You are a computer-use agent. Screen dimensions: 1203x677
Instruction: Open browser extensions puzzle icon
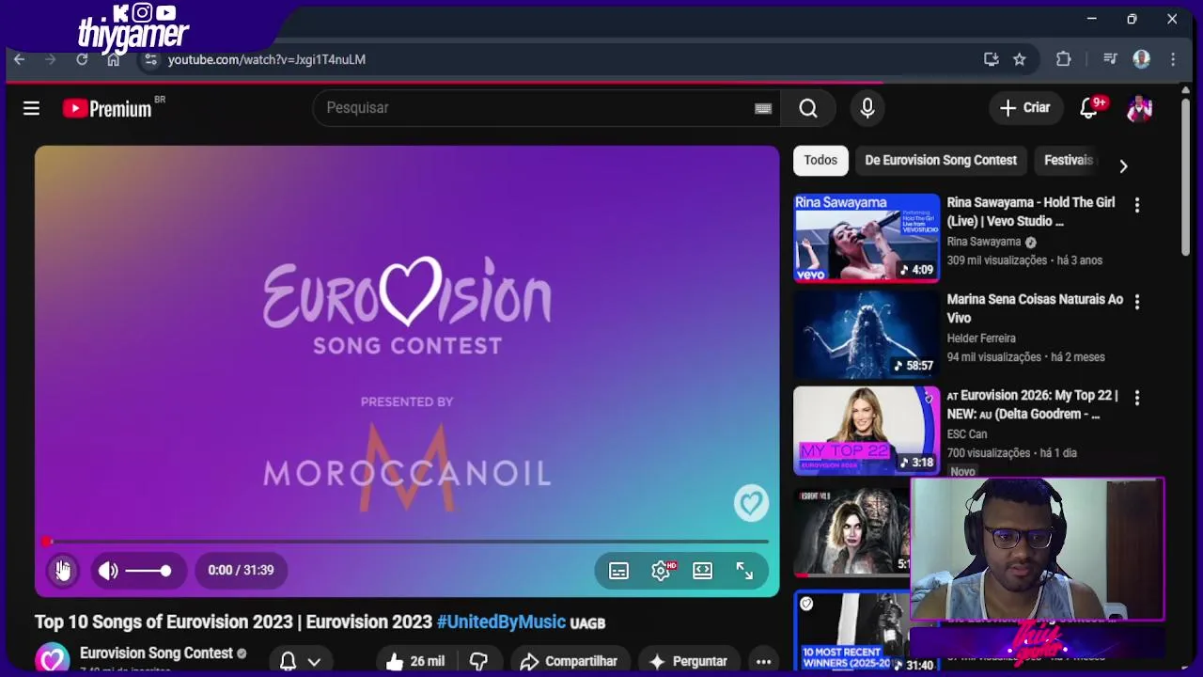pyautogui.click(x=1064, y=59)
